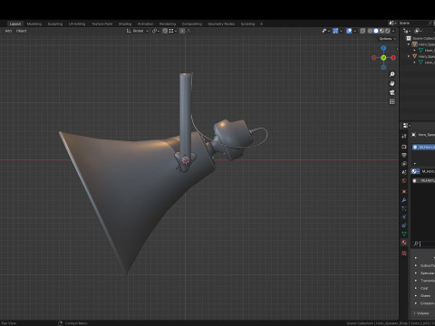The height and width of the screenshot is (326, 435).
Task: Open the Object Data properties tab
Action: (404, 234)
